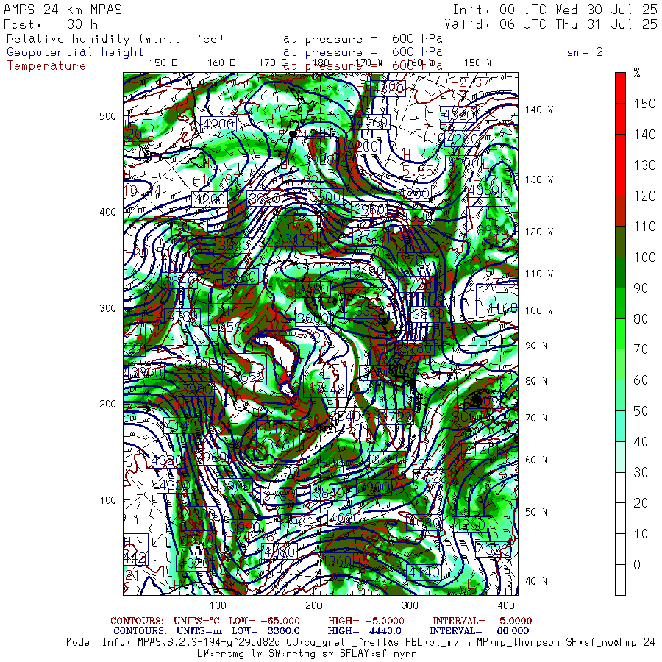The image size is (662, 662).
Task: Click the dark red 110–120 color bar segment
Action: pos(620,211)
